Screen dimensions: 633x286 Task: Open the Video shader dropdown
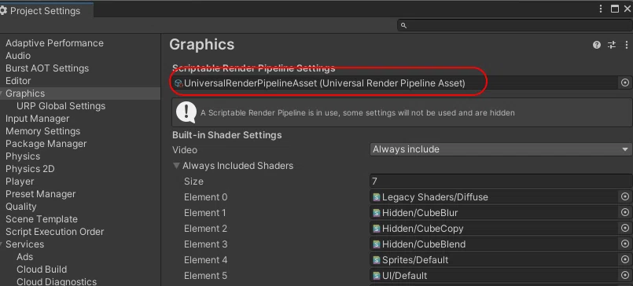[x=501, y=149]
